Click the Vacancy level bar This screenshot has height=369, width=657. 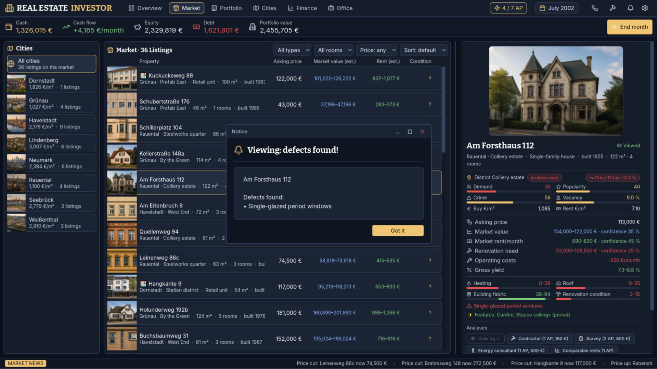[x=598, y=203]
